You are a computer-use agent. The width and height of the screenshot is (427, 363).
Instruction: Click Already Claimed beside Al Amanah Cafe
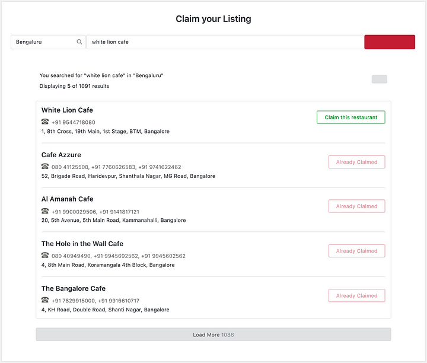pos(356,206)
